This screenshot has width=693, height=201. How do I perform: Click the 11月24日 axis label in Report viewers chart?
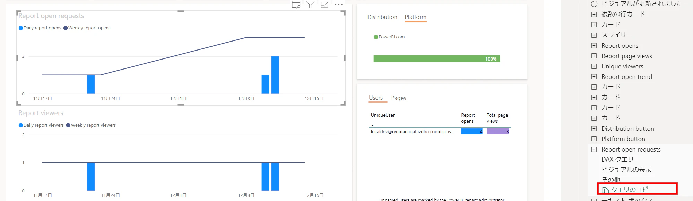[111, 195]
